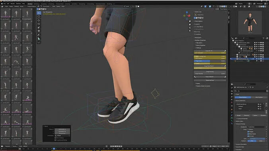The height and width of the screenshot is (151, 269).
Task: Enable the Auto IK checkbox
Action: (195, 24)
